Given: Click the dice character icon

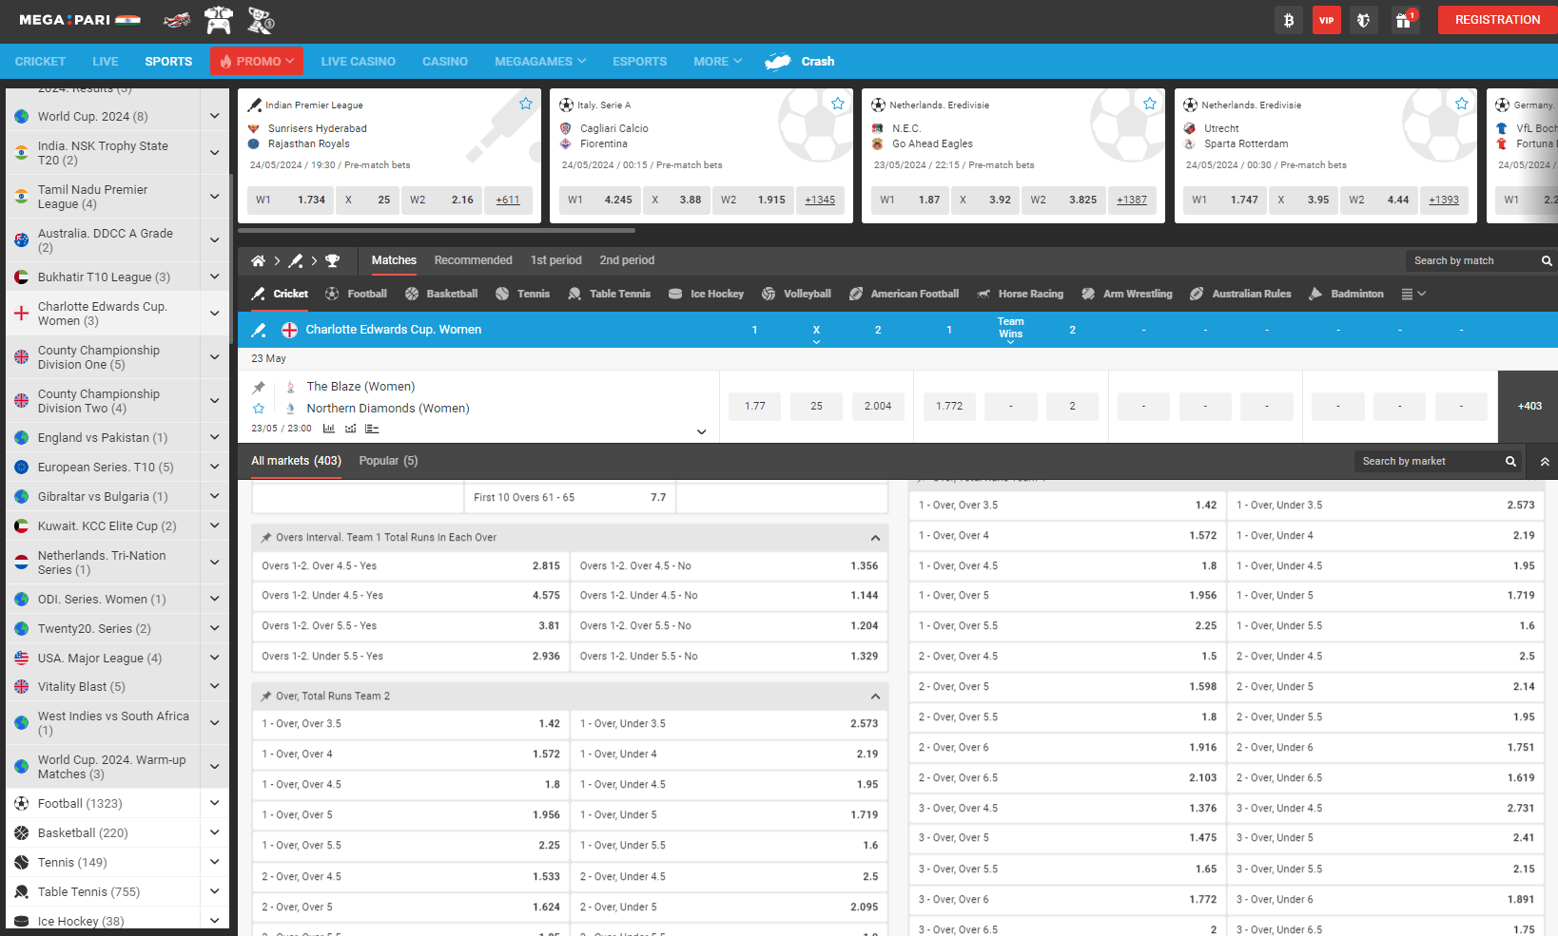Looking at the screenshot, I should pos(261,20).
